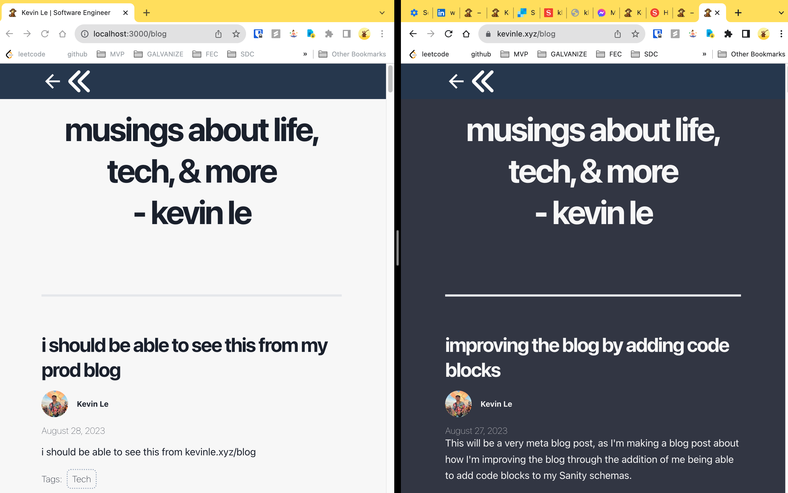Click the double-chevron back icon on localhost blog

point(79,81)
